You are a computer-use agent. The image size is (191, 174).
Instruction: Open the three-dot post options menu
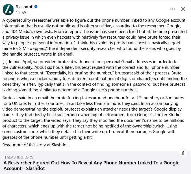(x=173, y=9)
